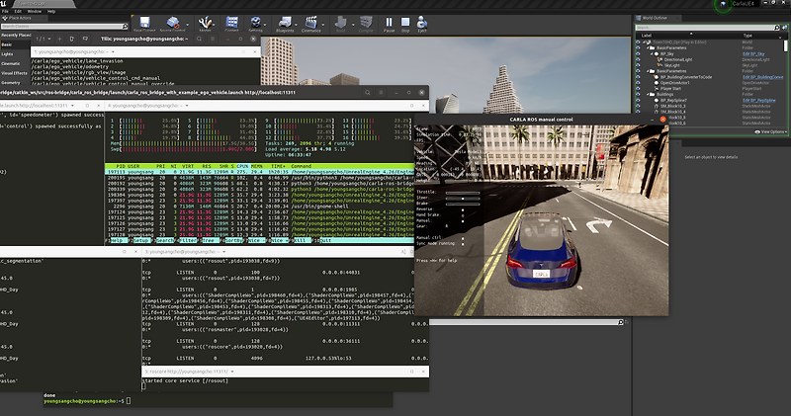The height and width of the screenshot is (416, 791).
Task: Click the Settings toolbar icon
Action: click(x=256, y=22)
